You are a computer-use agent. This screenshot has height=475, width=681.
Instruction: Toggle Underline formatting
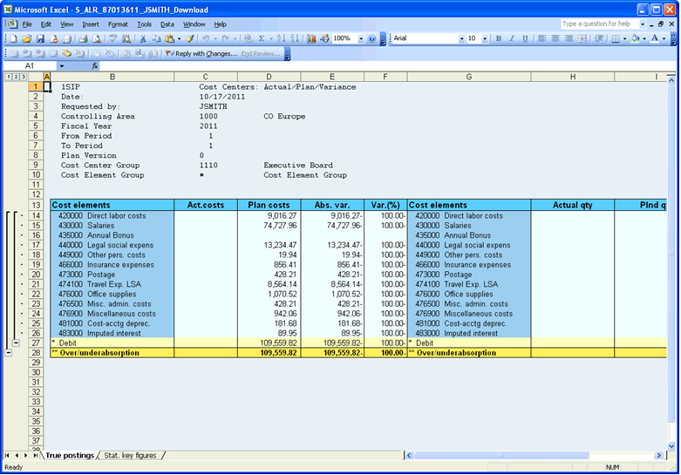[525, 39]
